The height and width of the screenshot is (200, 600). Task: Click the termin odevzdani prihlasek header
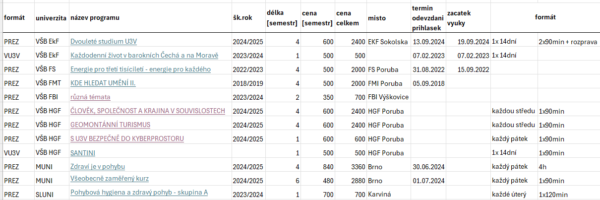pos(427,18)
